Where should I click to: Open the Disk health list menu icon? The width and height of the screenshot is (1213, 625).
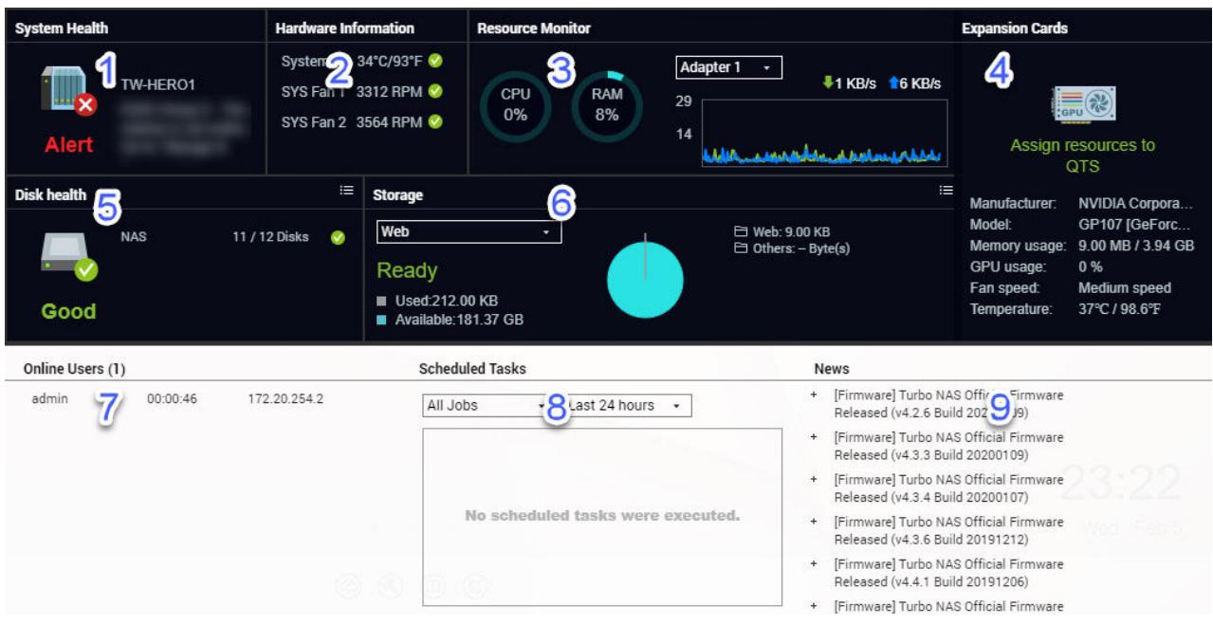[x=347, y=191]
